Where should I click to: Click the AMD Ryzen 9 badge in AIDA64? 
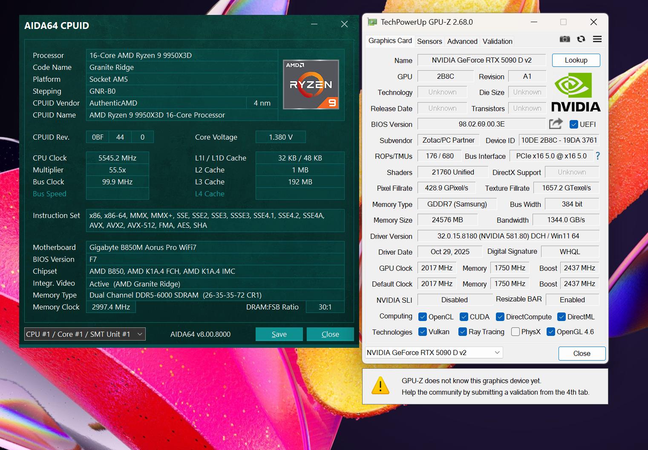pyautogui.click(x=311, y=84)
